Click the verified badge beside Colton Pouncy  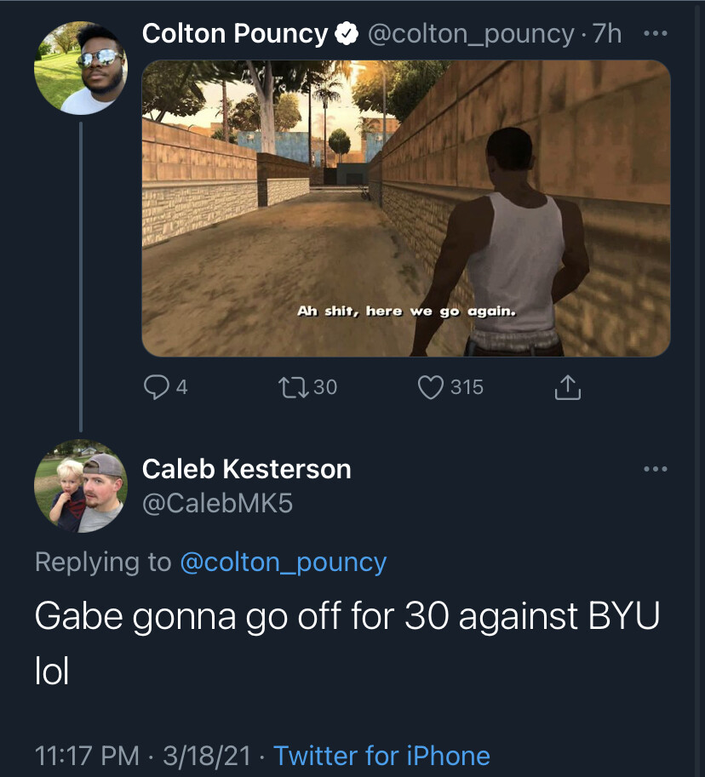(346, 34)
